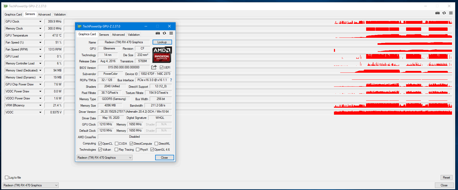Toggle the Ray Tracing checkbox
Image resolution: width=458 pixels, height=190 pixels.
click(x=116, y=149)
